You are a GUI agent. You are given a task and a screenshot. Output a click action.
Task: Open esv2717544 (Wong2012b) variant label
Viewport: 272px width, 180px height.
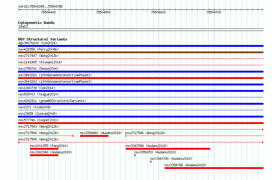pos(39,133)
